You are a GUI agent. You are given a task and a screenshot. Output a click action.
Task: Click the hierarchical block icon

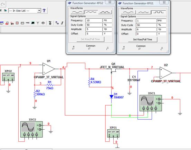point(57,23)
